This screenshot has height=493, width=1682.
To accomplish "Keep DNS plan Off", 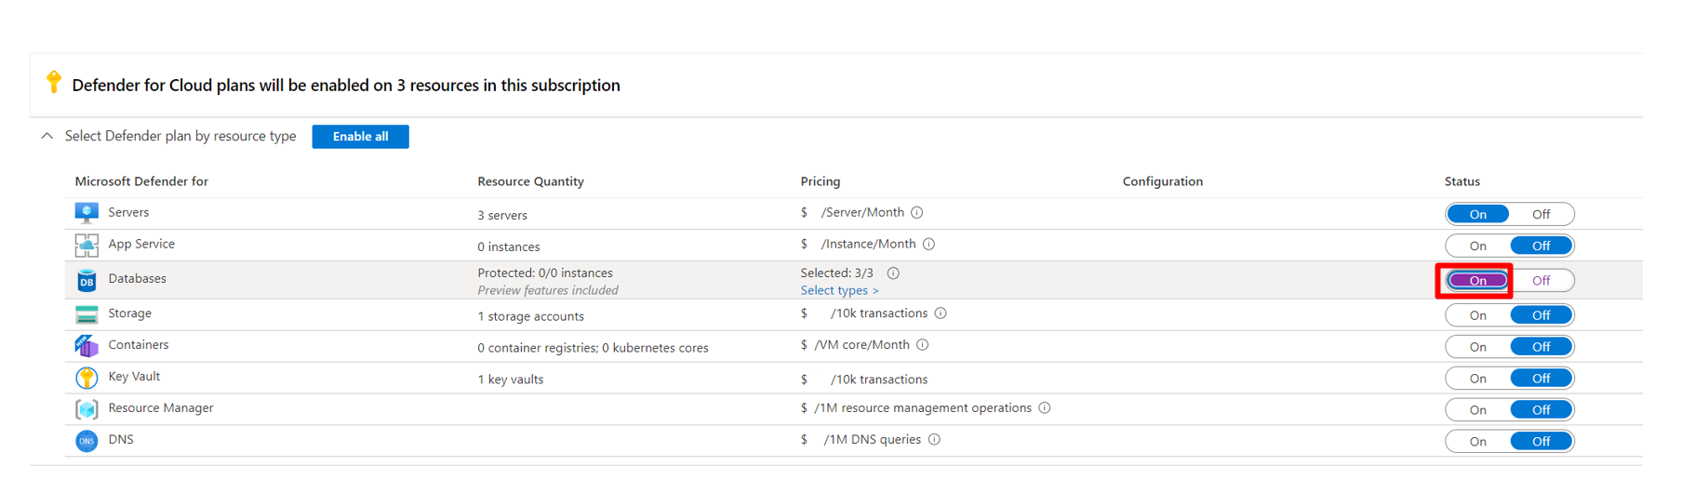I will [x=1542, y=442].
